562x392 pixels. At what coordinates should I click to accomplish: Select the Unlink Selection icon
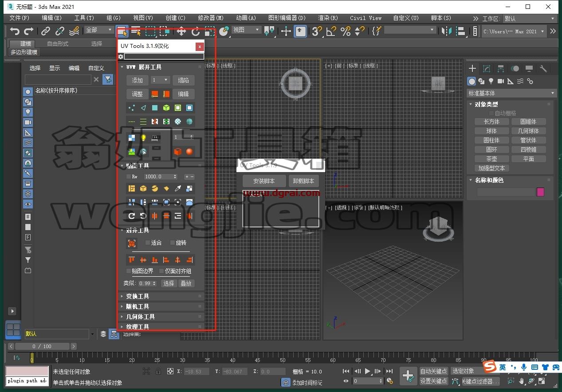click(60, 31)
